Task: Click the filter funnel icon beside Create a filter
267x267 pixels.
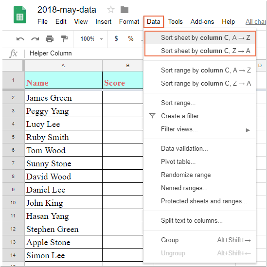Action: [x=152, y=116]
